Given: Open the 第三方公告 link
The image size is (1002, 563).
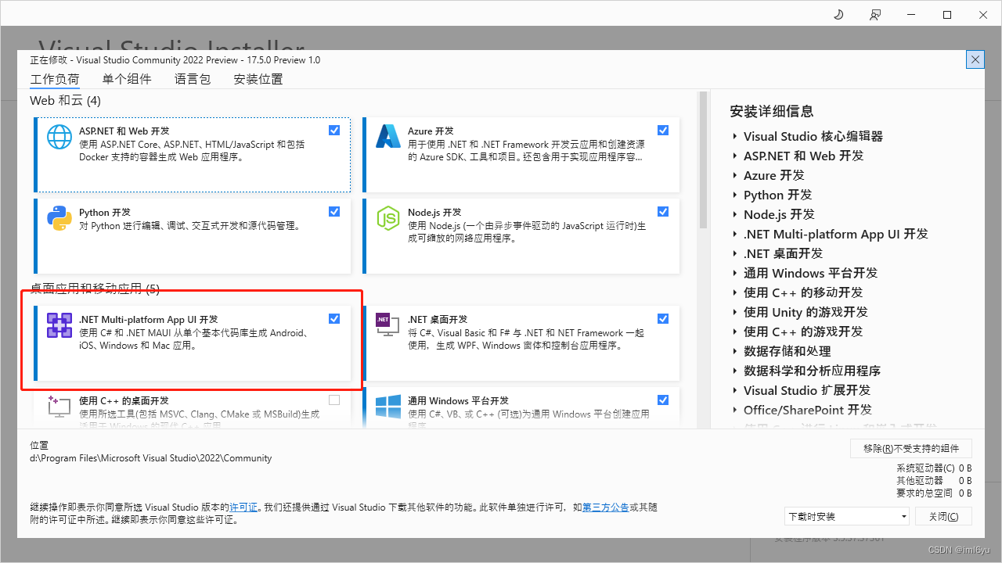Looking at the screenshot, I should click(x=605, y=507).
